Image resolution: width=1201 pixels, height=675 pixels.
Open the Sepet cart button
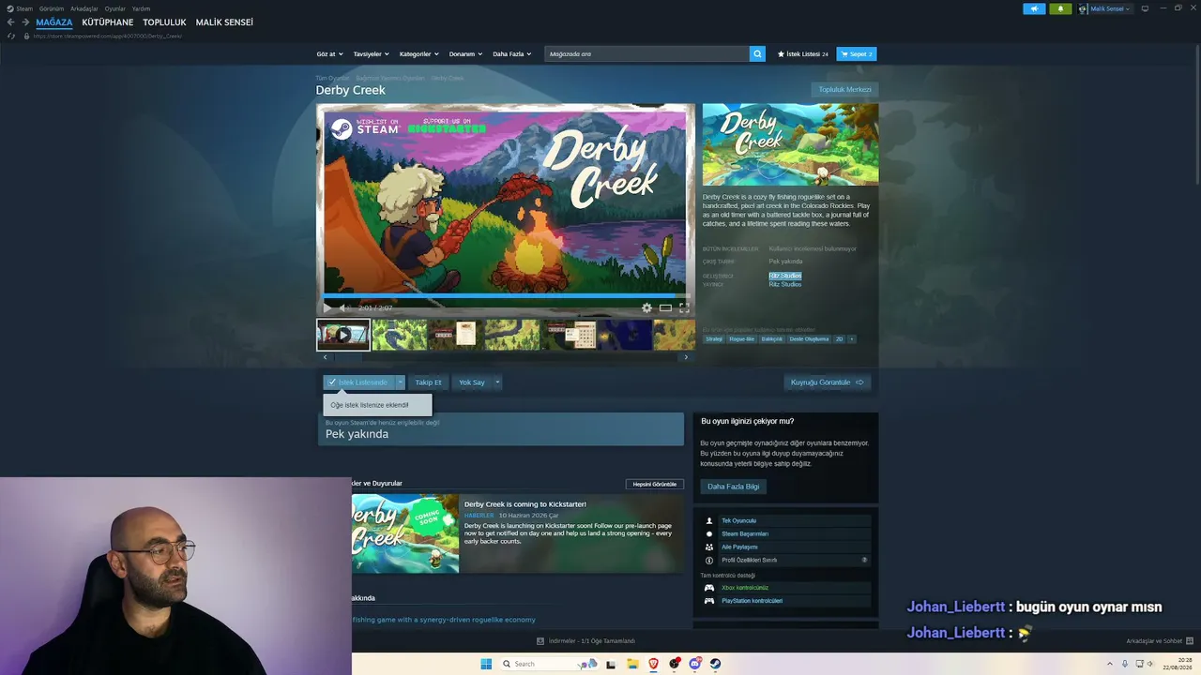coord(857,54)
